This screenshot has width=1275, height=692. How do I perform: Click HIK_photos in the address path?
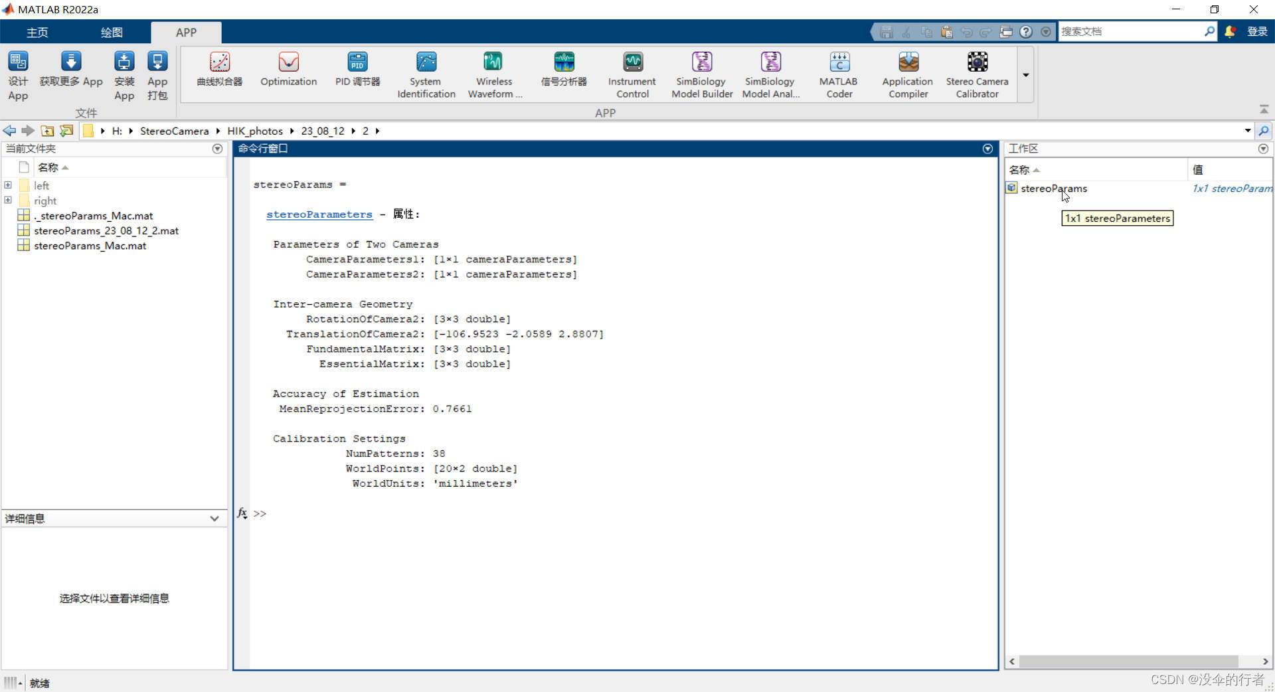click(x=255, y=131)
